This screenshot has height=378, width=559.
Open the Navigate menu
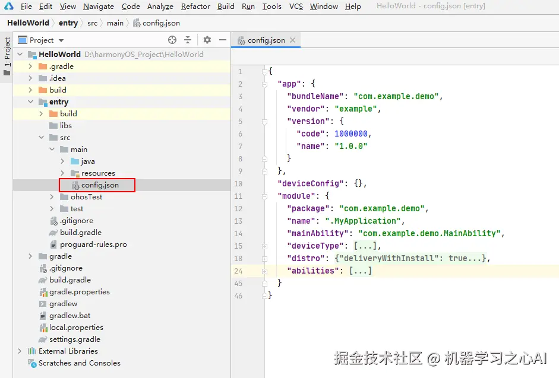click(99, 6)
